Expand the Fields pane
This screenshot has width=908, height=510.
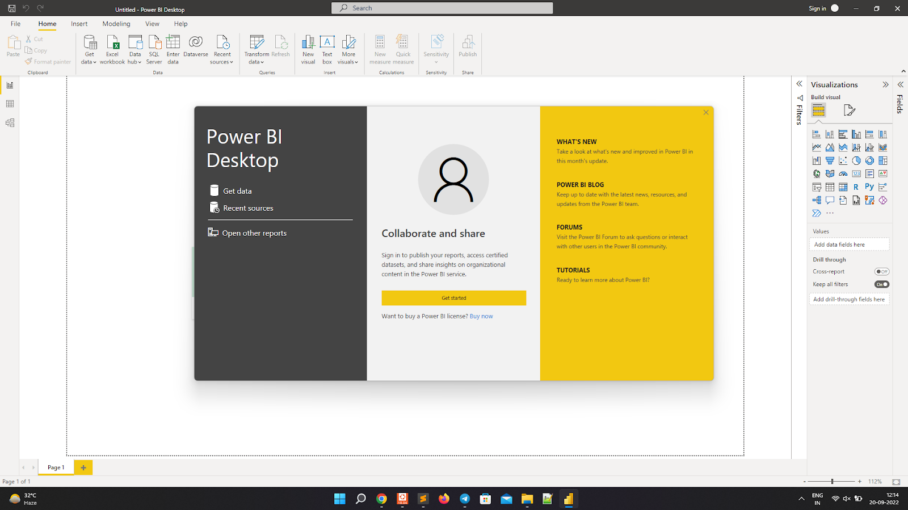click(900, 84)
